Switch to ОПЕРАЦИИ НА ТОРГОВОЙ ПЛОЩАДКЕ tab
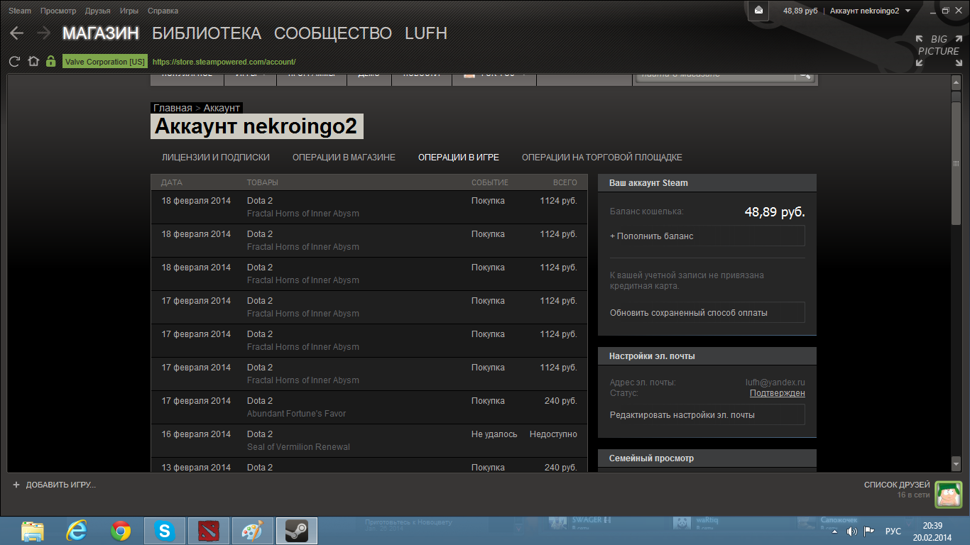Screen dimensions: 970x545 pos(602,158)
